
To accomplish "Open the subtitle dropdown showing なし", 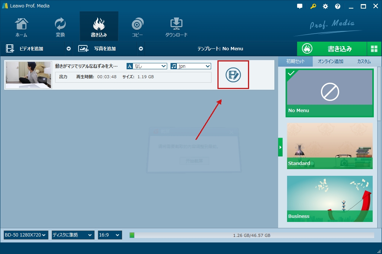I will (x=147, y=66).
